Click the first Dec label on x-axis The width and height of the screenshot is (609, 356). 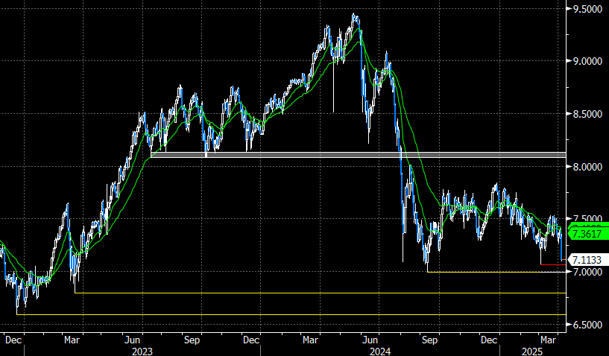[12, 340]
